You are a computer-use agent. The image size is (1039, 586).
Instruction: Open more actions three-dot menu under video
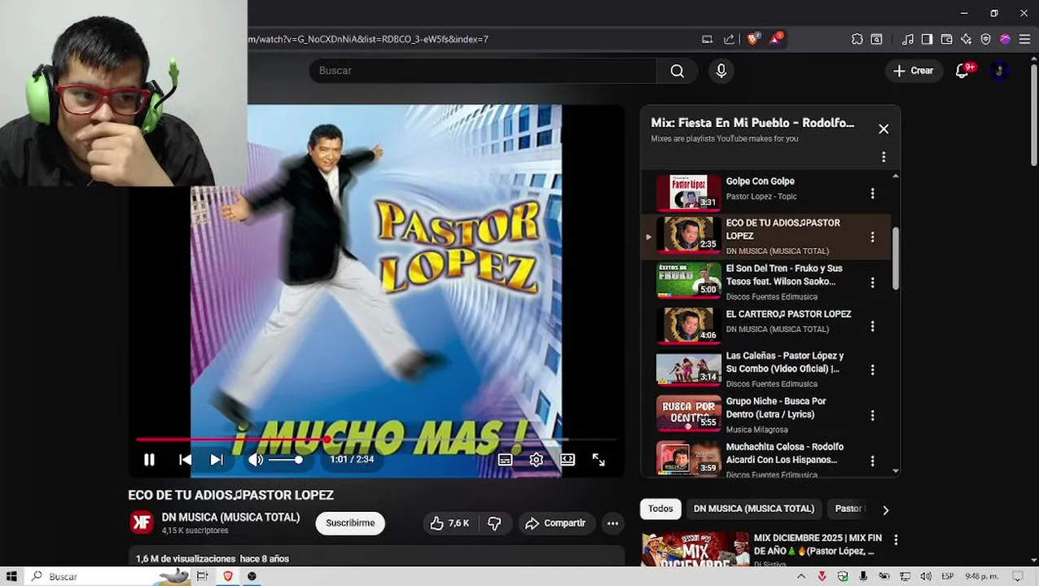point(613,523)
